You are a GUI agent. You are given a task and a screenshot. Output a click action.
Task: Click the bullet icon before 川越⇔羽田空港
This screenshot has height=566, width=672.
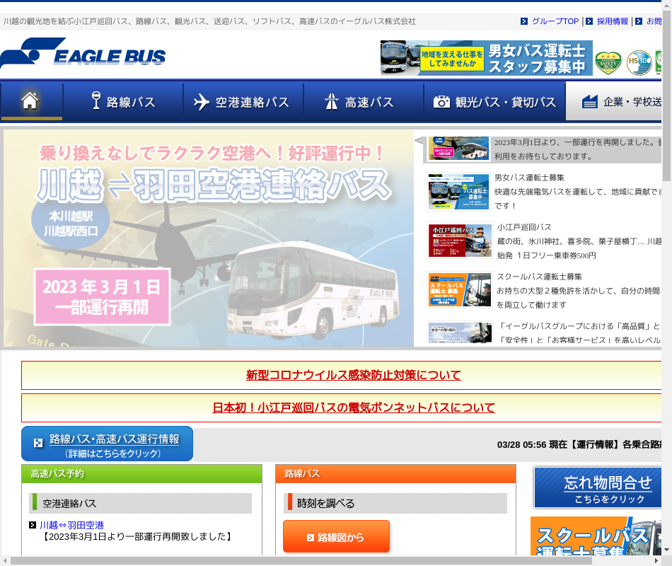point(33,525)
